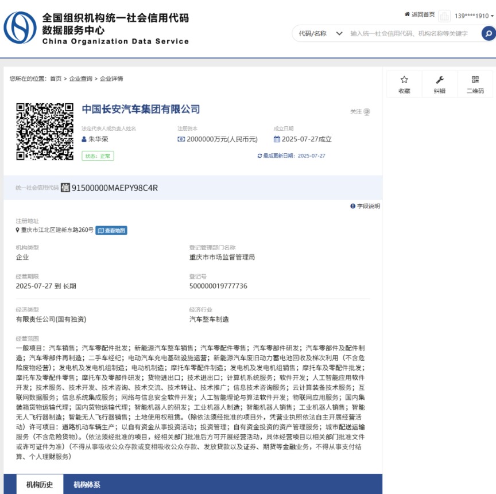The width and height of the screenshot is (496, 494).
Task: Click registration number 500000019777736
Action: (218, 286)
